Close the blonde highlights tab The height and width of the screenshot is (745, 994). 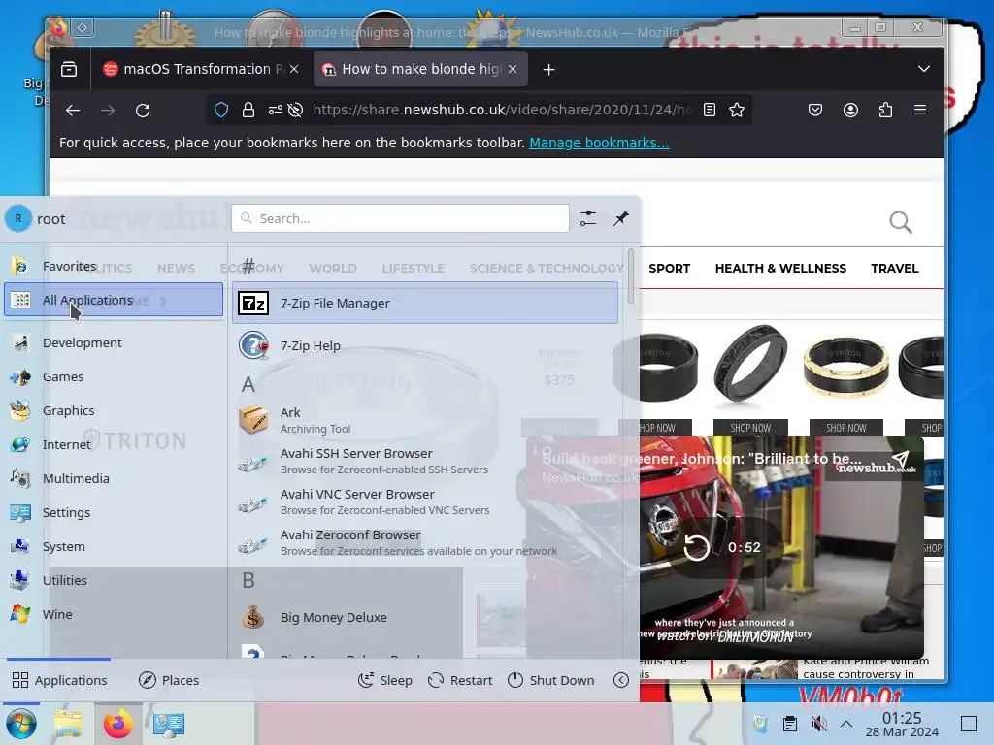click(513, 69)
